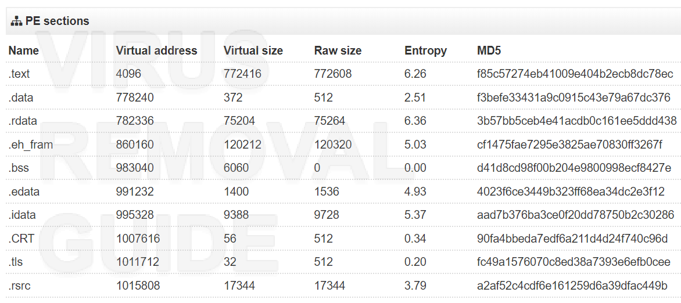Select the Name column header
The image size is (681, 303).
point(23,50)
